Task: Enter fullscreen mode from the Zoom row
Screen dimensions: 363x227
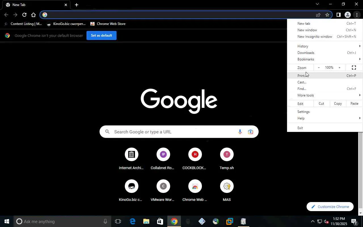Action: click(354, 68)
